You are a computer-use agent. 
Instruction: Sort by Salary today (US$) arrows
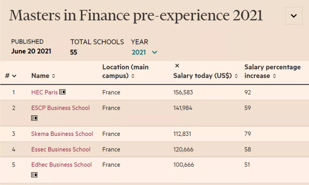pyautogui.click(x=236, y=76)
